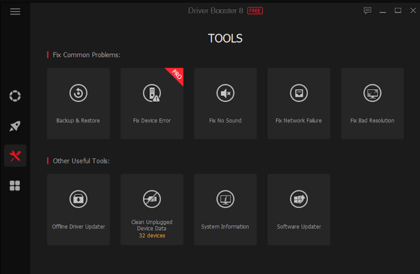Click the Fix Device Error icon

click(x=152, y=93)
